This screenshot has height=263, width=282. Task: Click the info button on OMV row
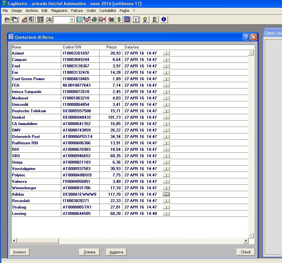point(166,130)
